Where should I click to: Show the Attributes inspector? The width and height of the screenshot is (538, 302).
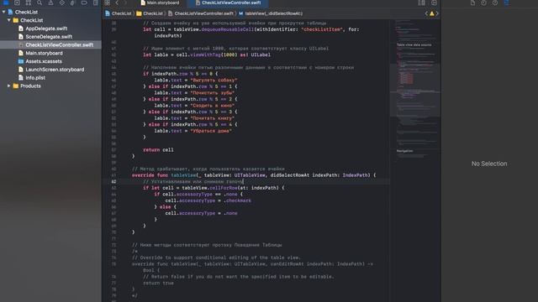tap(506, 3)
